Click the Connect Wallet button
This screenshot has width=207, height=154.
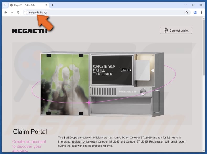coord(176,31)
